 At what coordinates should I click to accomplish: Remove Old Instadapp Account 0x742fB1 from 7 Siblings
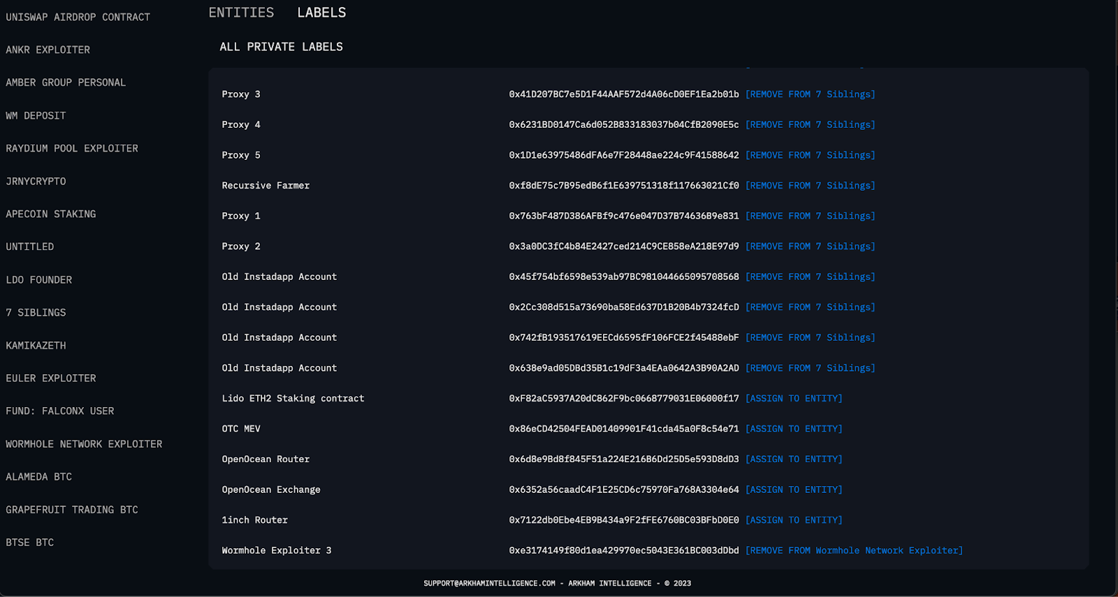point(811,337)
